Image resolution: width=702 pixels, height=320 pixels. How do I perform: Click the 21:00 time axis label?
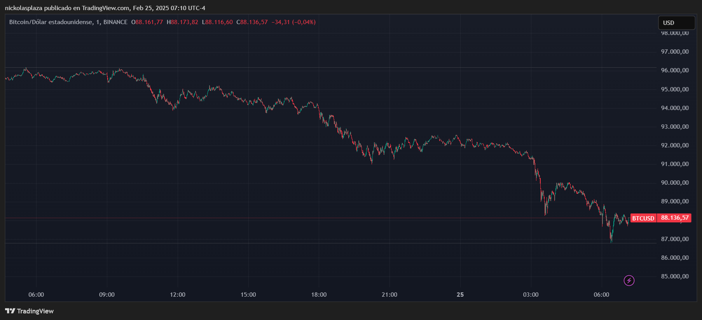point(389,295)
